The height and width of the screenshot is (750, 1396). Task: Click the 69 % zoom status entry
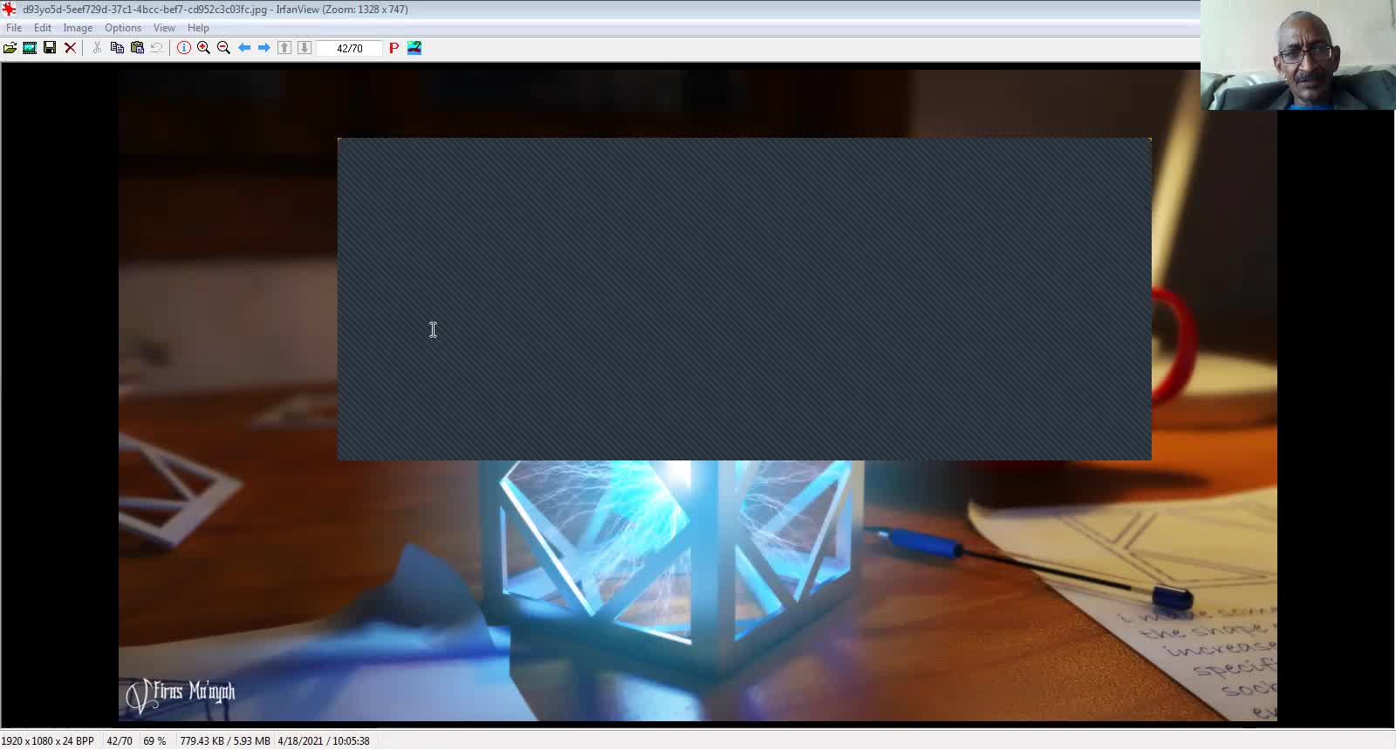pyautogui.click(x=155, y=741)
